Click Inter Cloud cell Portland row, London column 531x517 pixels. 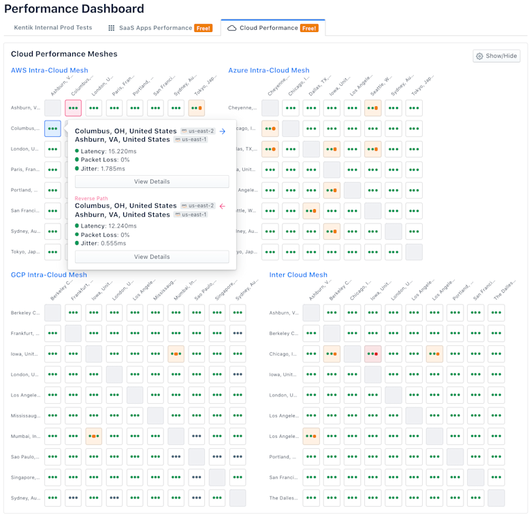(393, 456)
